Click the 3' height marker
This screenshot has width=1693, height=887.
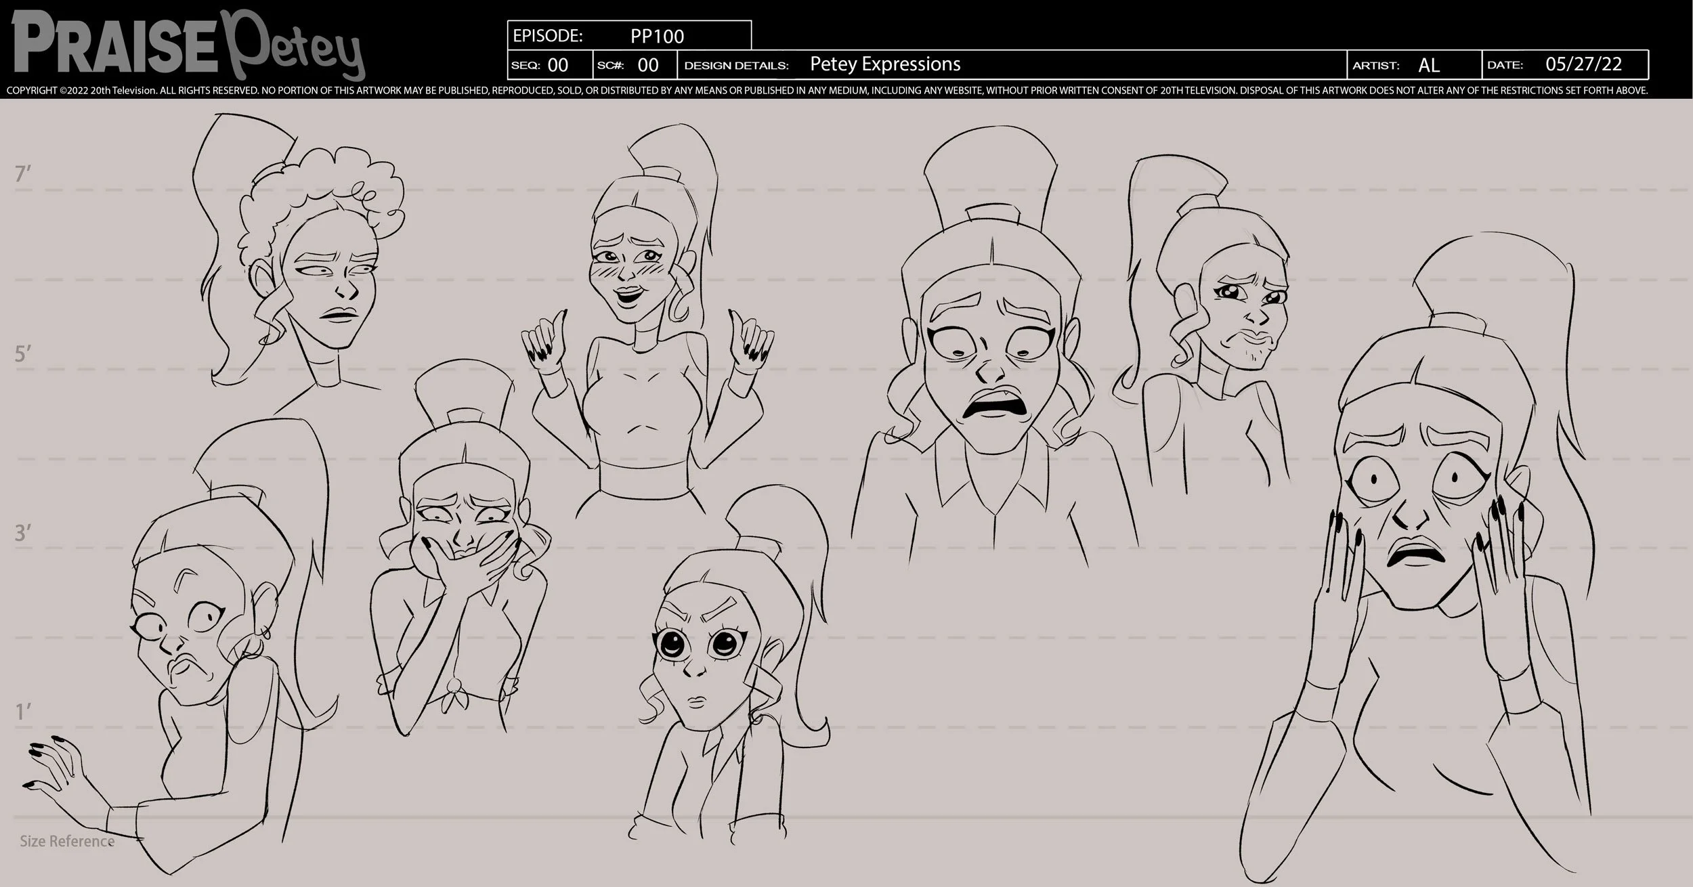tap(23, 533)
